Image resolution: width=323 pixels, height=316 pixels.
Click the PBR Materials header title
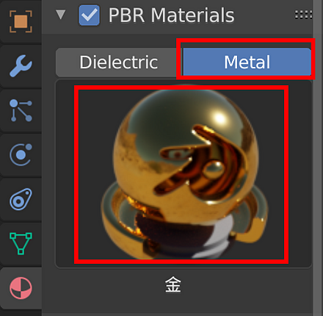click(x=171, y=15)
